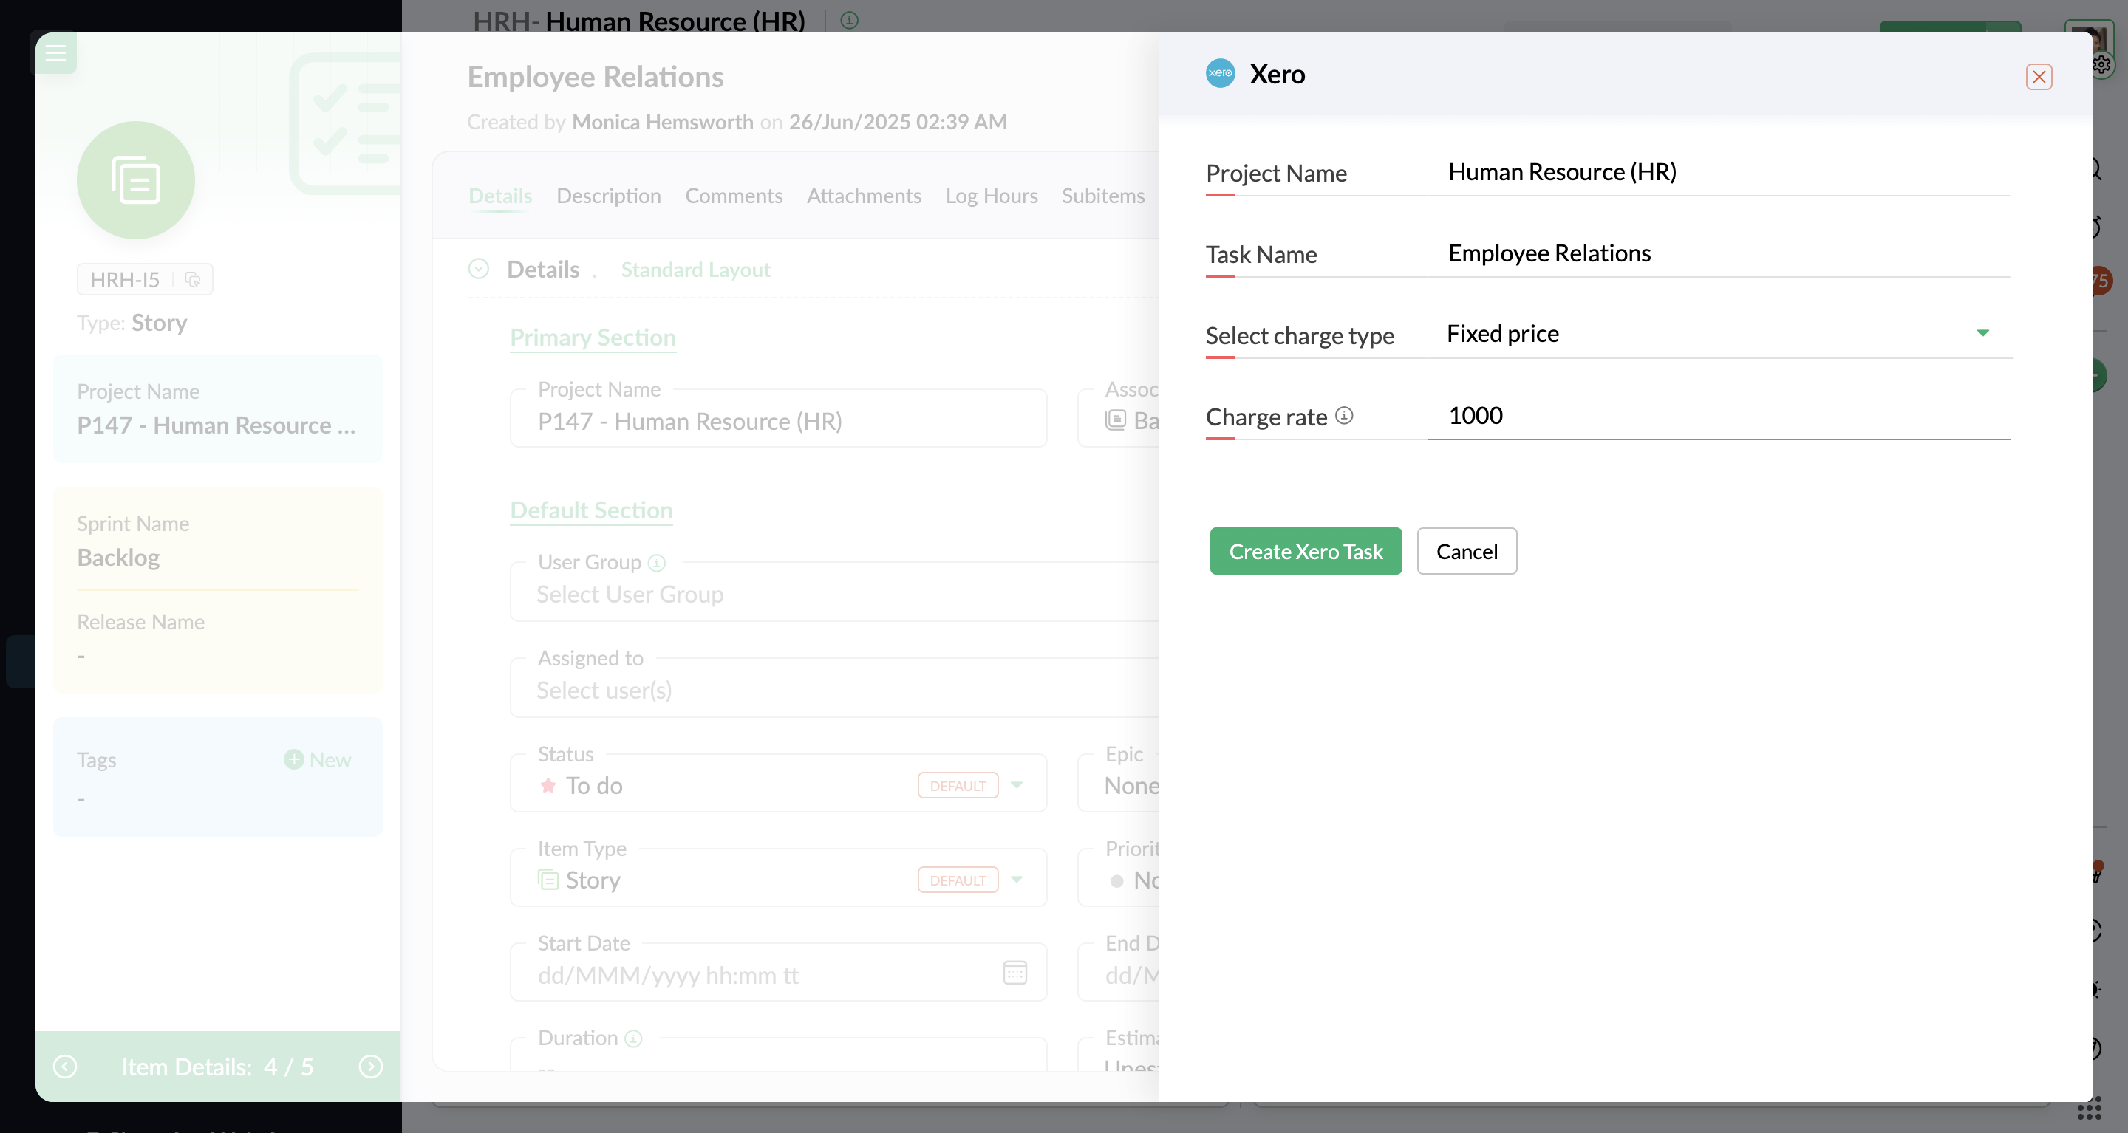Open the Attachments tab
2128x1133 pixels.
pos(863,196)
